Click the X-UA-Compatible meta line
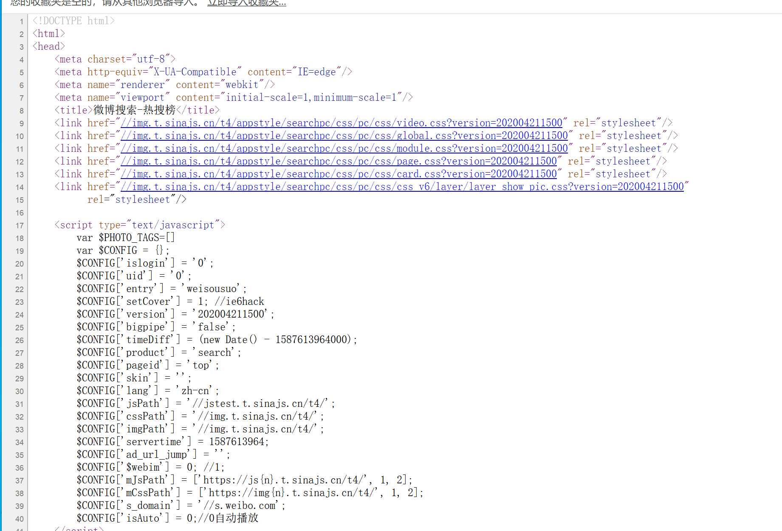Viewport: 782px width, 531px height. (x=203, y=72)
